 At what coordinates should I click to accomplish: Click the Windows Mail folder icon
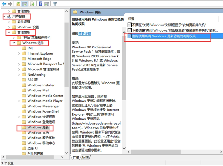coord(24,90)
